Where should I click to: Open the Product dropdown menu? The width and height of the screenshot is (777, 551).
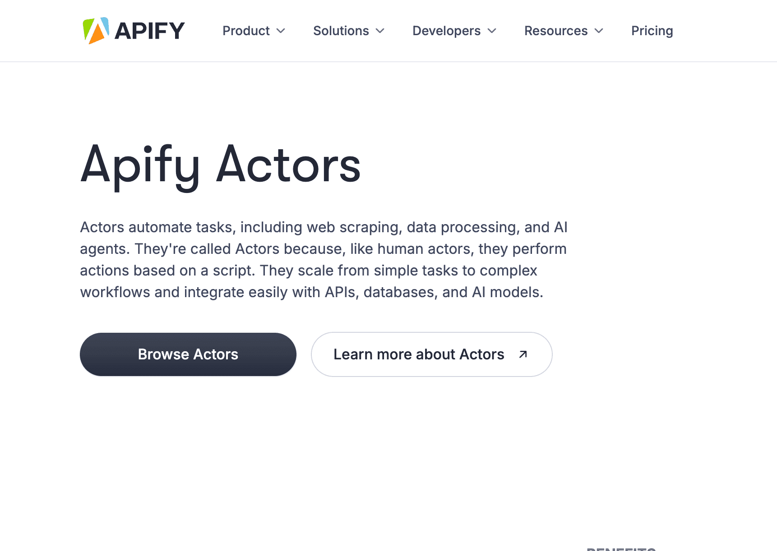tap(246, 31)
